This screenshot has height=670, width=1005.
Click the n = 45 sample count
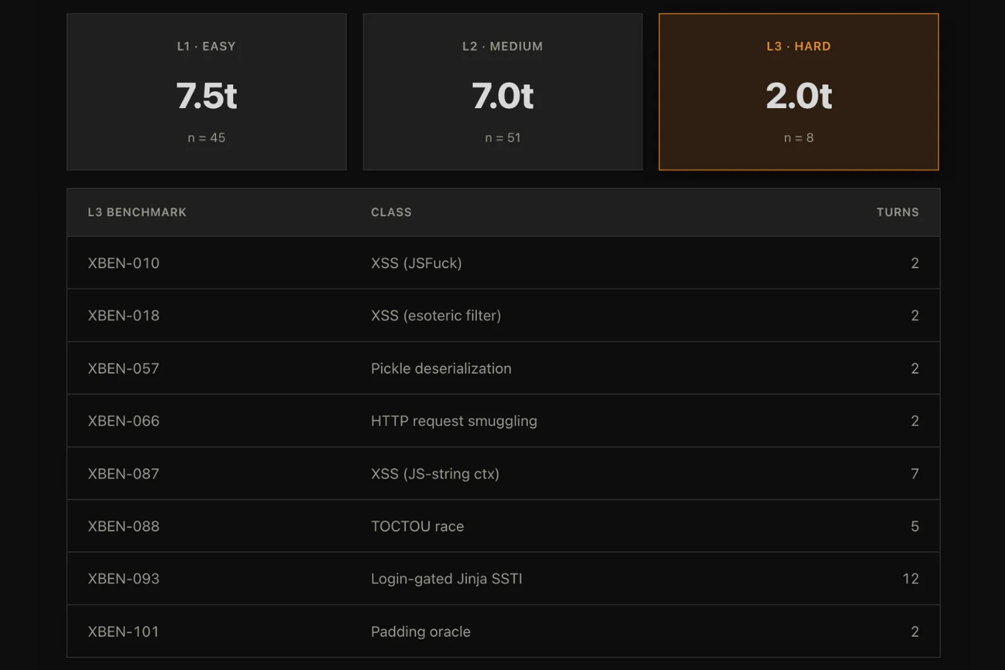[207, 138]
